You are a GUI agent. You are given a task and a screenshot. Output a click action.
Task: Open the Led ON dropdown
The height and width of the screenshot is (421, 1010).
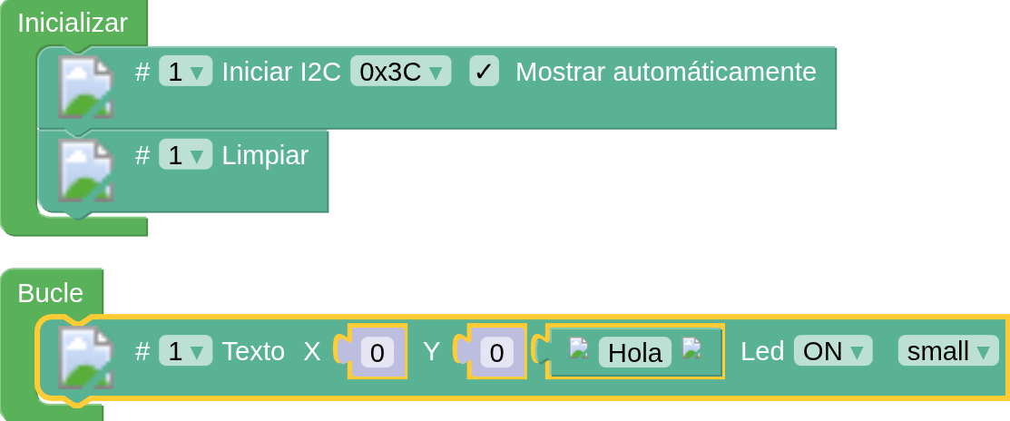point(832,351)
